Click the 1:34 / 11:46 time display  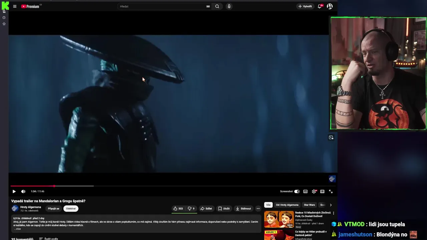[x=37, y=191]
